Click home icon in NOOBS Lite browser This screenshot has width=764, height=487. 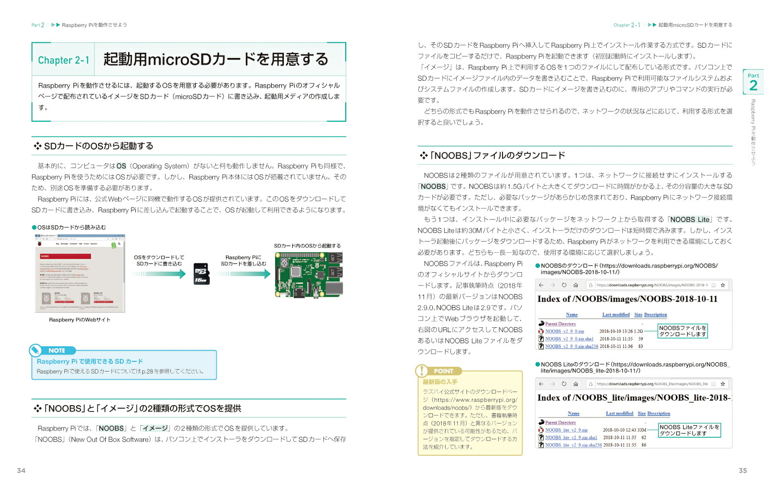pyautogui.click(x=576, y=384)
